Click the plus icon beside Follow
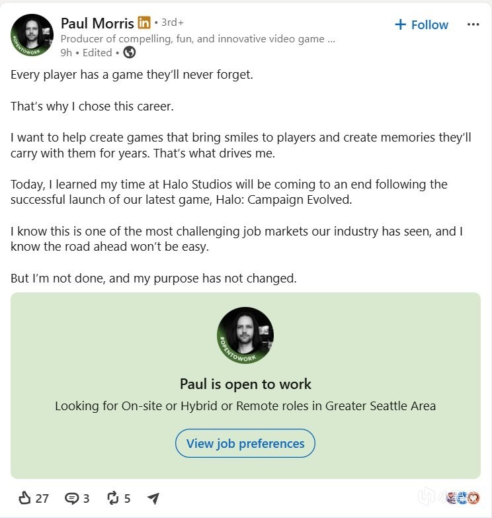 pos(400,24)
